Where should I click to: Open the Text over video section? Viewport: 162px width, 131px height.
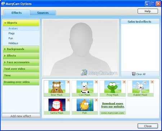(21, 69)
